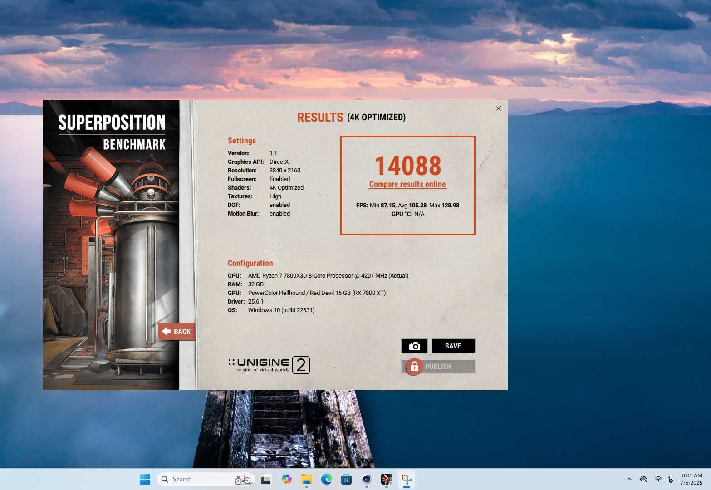Click the Textures High row
This screenshot has width=711, height=490.
click(255, 196)
